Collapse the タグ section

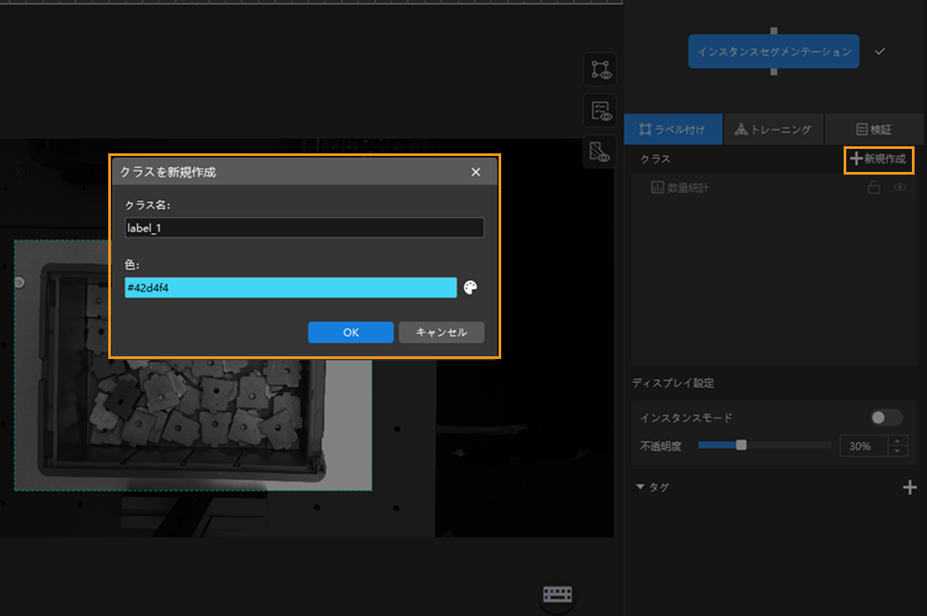(x=640, y=487)
